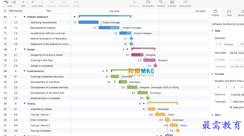Select the Internal formulation of the problem row
This screenshot has height=136, width=244.
36,38
